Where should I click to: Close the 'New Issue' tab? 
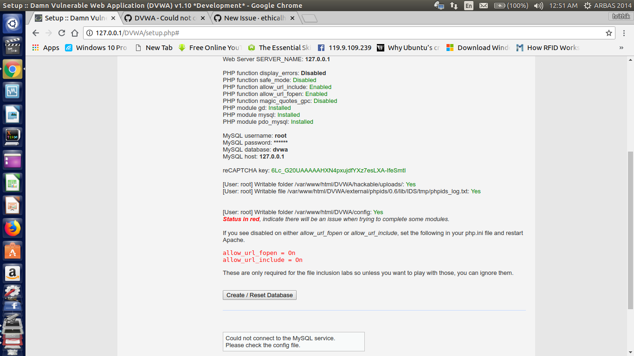pos(292,18)
